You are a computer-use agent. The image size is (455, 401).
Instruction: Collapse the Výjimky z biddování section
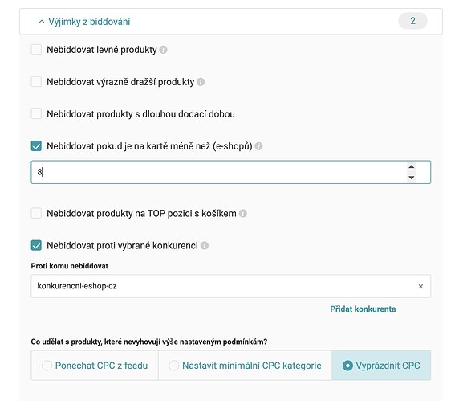pos(84,22)
